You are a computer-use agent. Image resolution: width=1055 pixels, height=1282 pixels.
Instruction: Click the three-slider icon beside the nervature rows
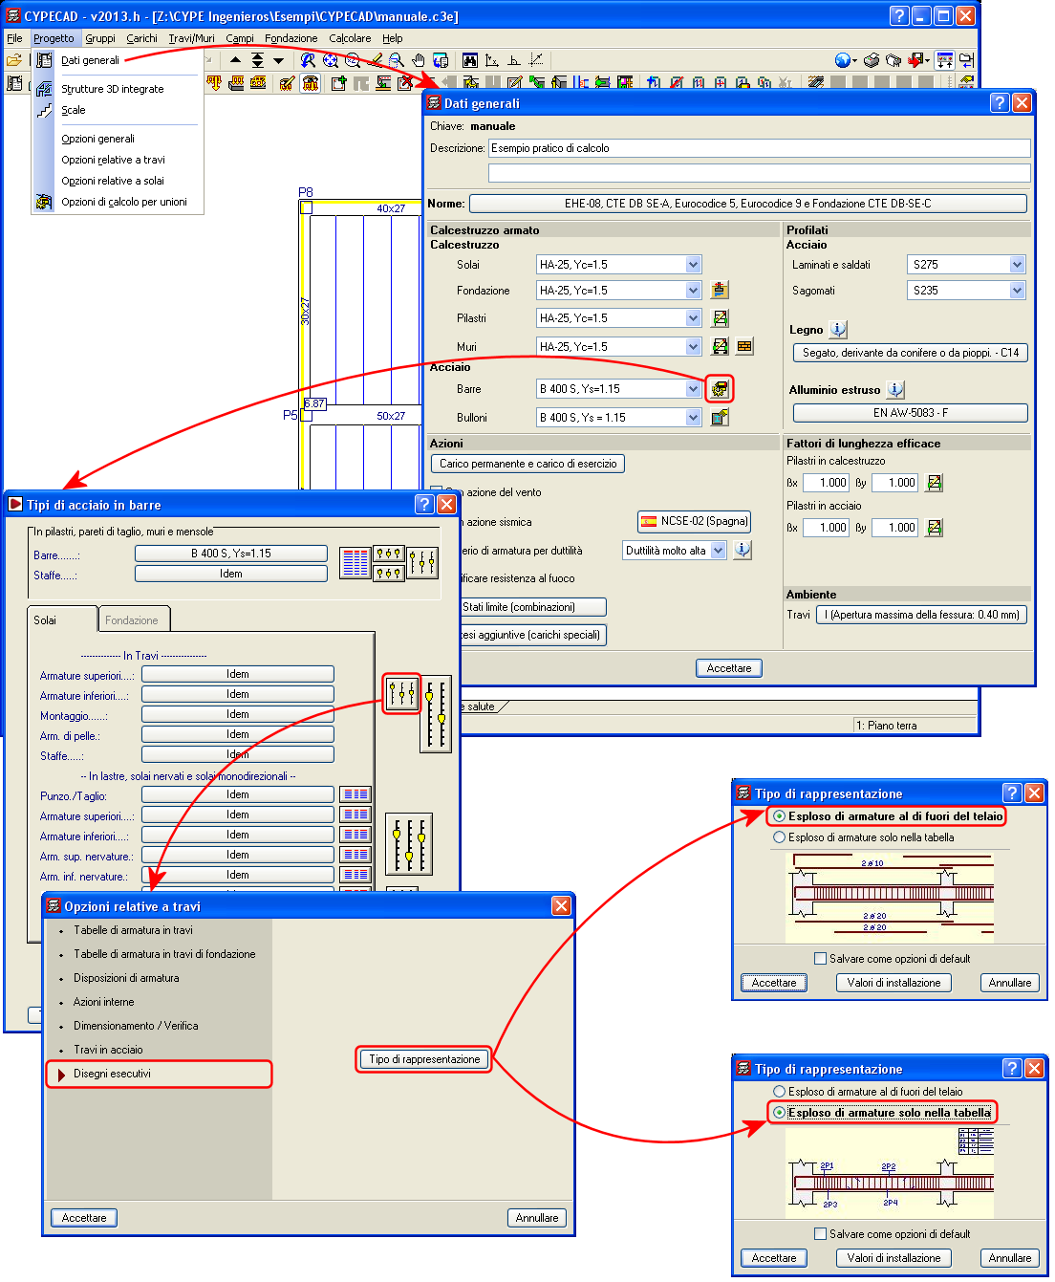[409, 844]
